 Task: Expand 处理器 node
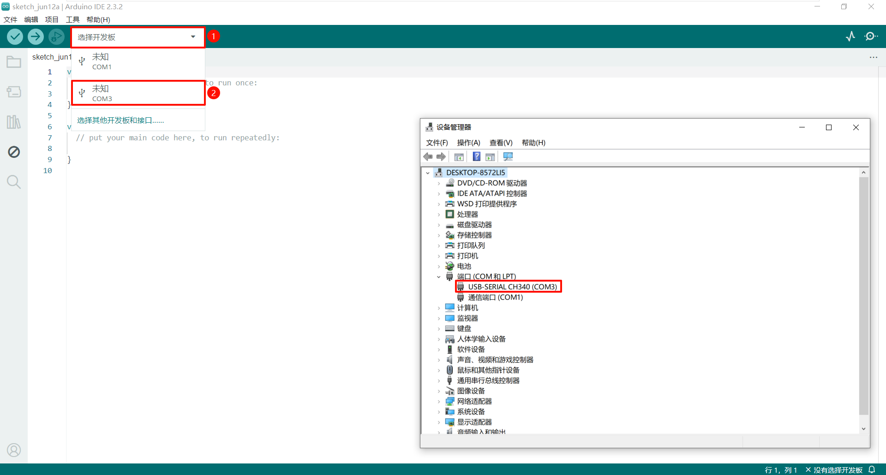click(439, 214)
